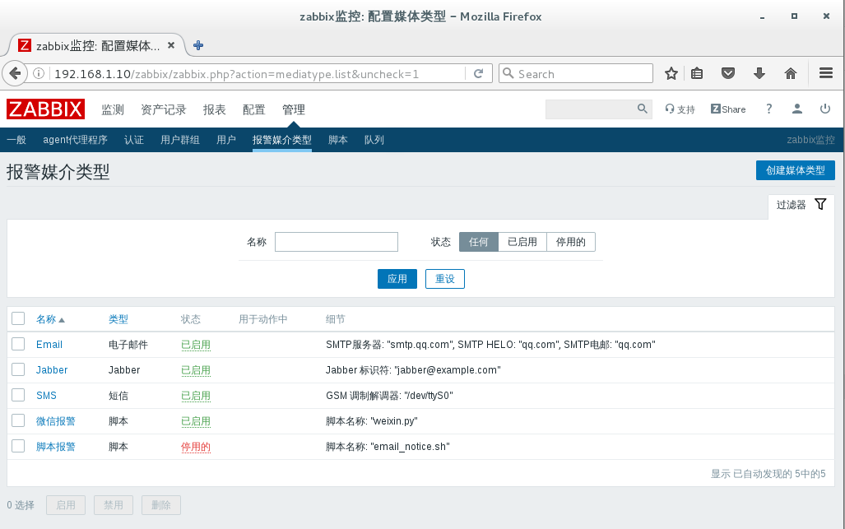Click the logout power icon
This screenshot has height=529, width=845.
coord(825,109)
